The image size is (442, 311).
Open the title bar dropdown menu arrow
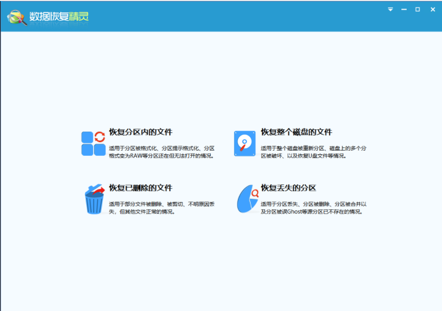pos(390,9)
